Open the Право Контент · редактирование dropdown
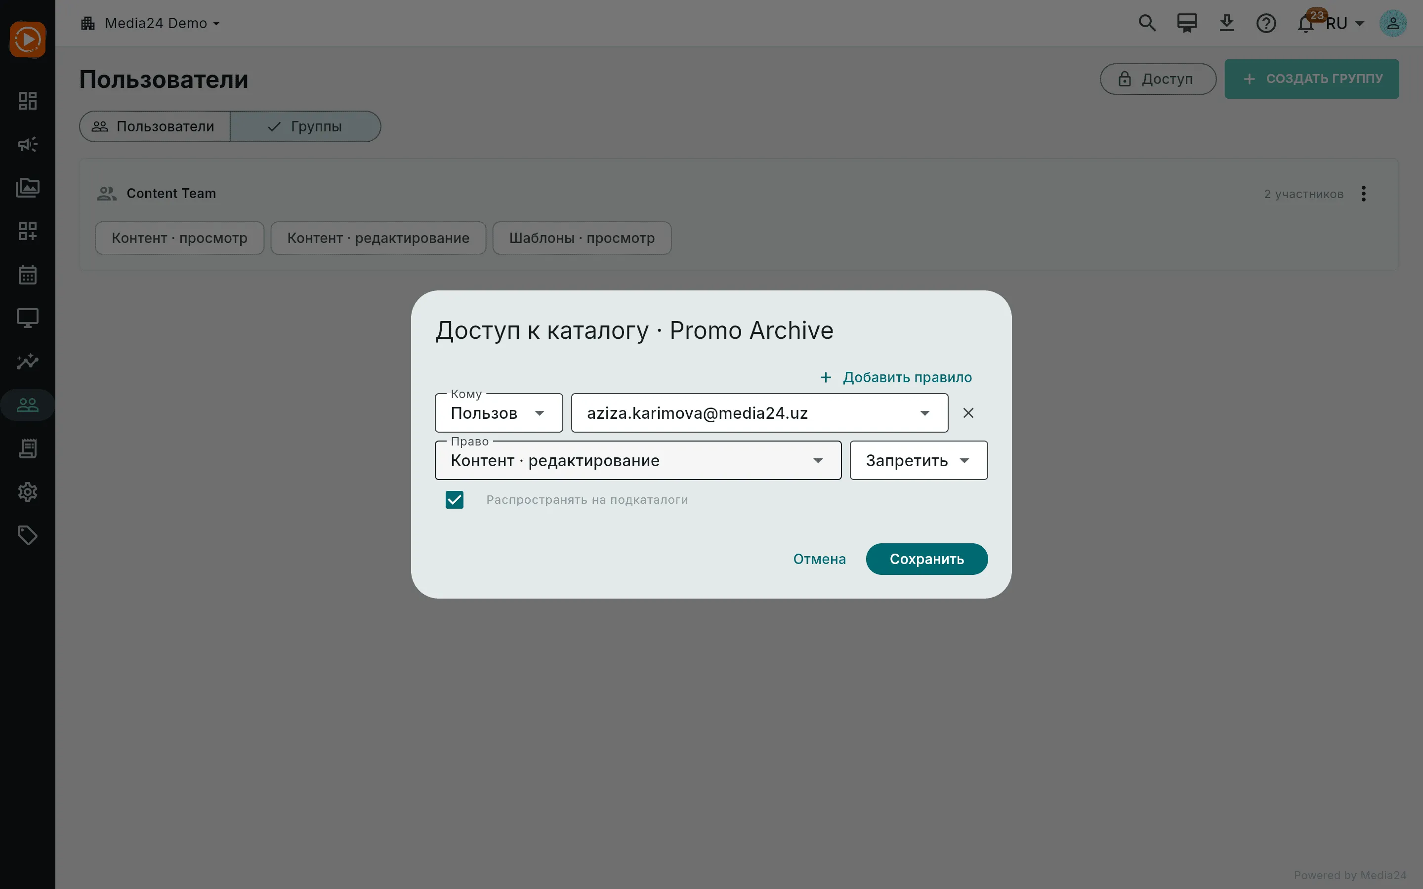 click(638, 460)
